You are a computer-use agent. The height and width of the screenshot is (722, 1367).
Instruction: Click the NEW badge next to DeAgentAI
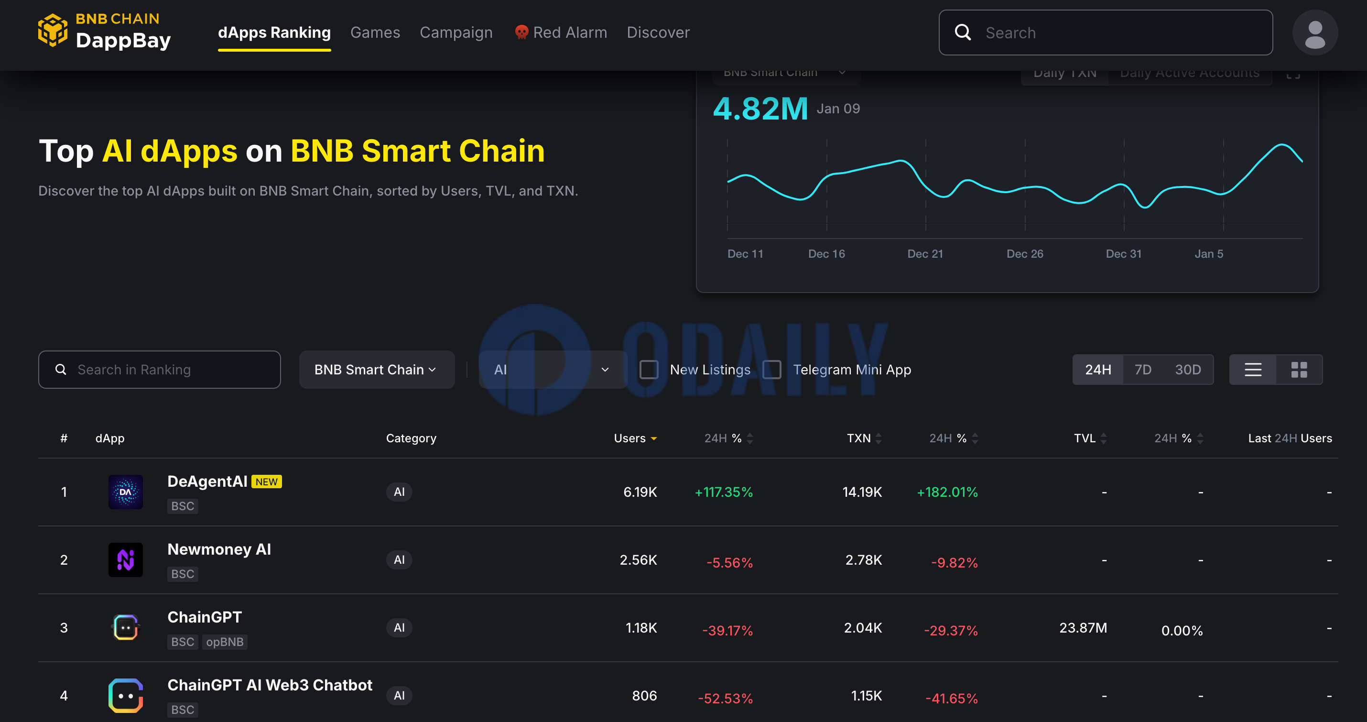[266, 482]
